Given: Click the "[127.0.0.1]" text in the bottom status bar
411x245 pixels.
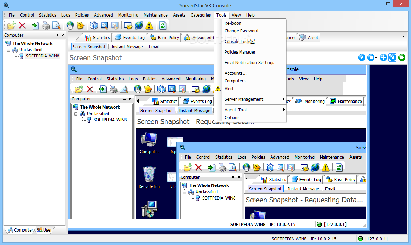Looking at the screenshot, I should (x=377, y=239).
